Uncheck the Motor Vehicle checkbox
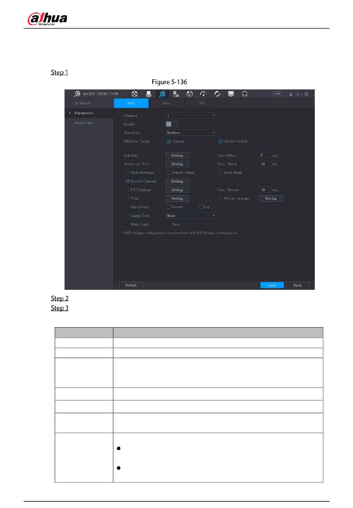The height and width of the screenshot is (508, 353). 221,141
